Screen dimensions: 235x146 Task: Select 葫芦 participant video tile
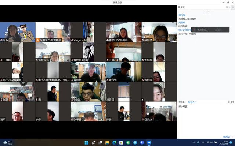tap(18, 112)
